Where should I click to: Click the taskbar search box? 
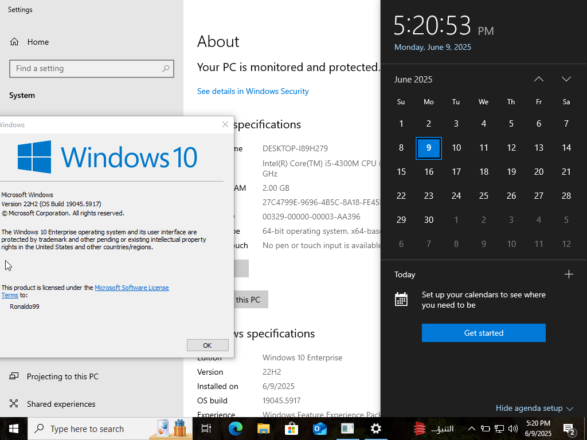point(110,429)
